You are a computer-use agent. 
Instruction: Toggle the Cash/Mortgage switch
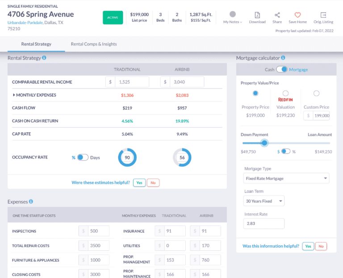coord(282,70)
